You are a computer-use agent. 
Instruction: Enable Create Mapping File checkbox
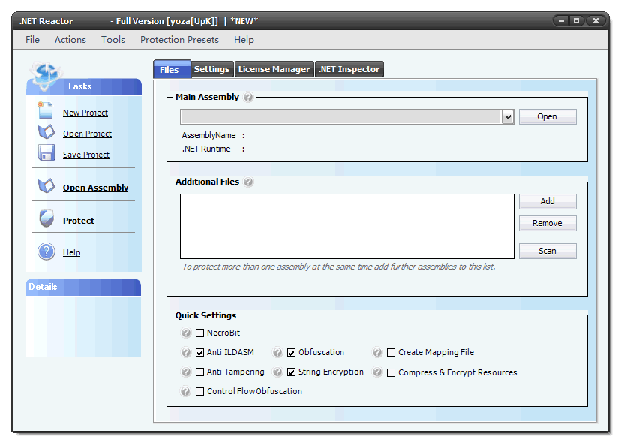tap(391, 352)
